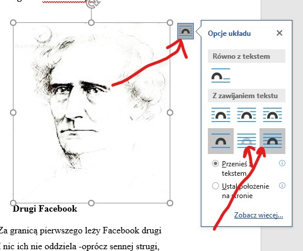The image size is (303, 251).
Task: Choose the Tight text wrapping icon
Action: pyautogui.click(x=247, y=115)
